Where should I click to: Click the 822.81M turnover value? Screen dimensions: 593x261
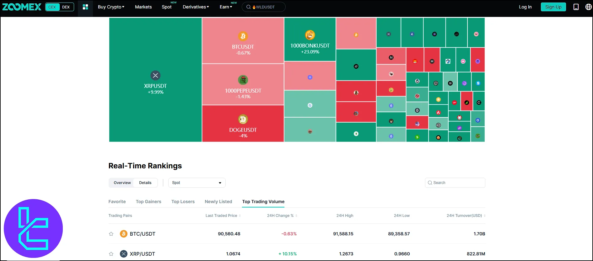tap(476, 254)
